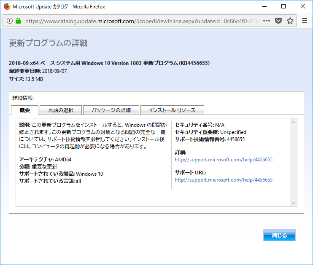Click the セキュリティ番号 N/A text
This screenshot has width=313, height=265.
200,125
